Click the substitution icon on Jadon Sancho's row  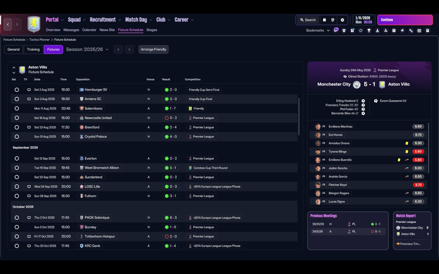tap(407, 168)
